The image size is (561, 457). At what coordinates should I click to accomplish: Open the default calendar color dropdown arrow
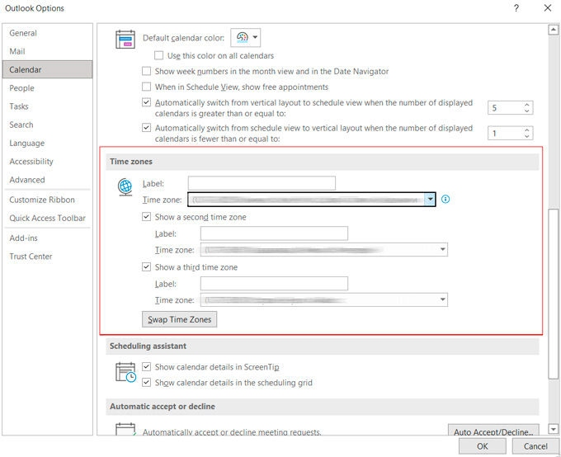[x=255, y=37]
